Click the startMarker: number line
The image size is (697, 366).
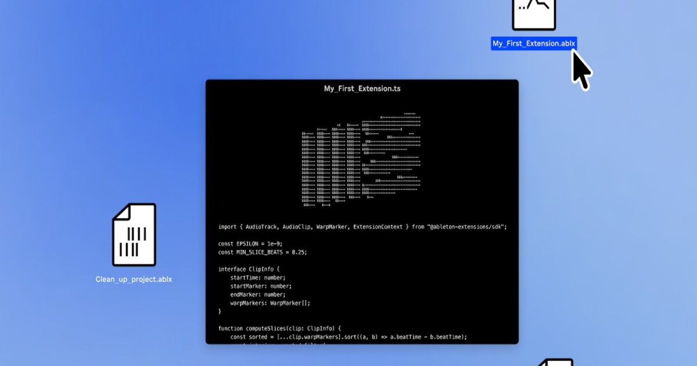(261, 286)
